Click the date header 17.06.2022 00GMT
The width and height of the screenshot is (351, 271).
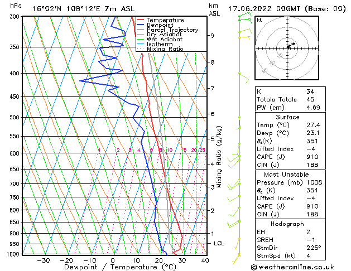click(x=265, y=9)
